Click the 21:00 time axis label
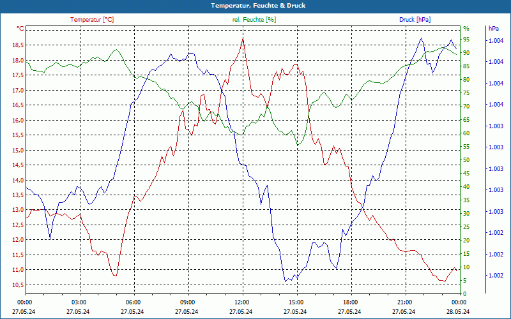The width and height of the screenshot is (511, 319). pos(404,302)
